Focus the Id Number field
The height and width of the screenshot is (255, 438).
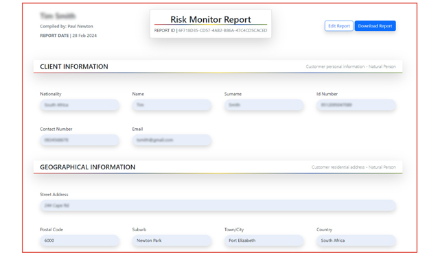(x=356, y=105)
